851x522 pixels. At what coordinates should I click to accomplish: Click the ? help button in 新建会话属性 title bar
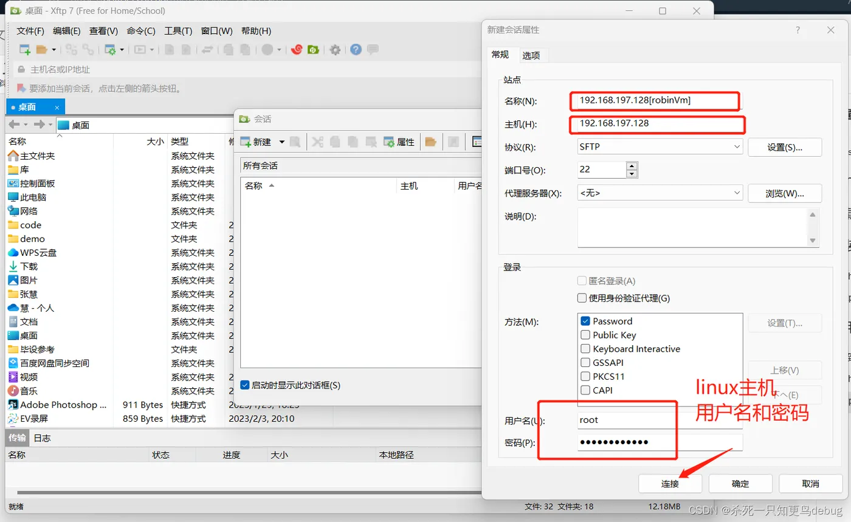point(798,30)
